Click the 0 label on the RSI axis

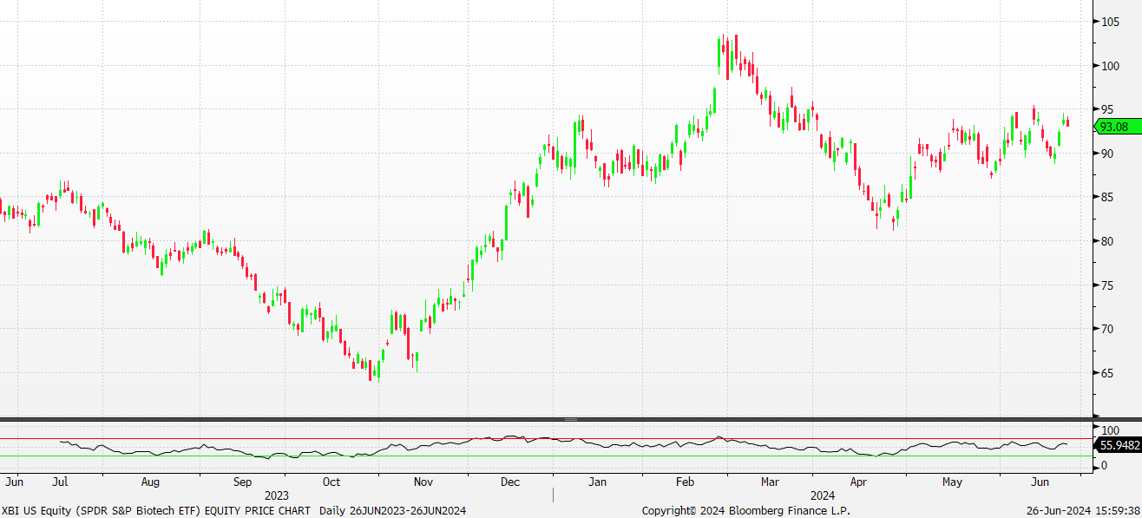[x=1104, y=466]
